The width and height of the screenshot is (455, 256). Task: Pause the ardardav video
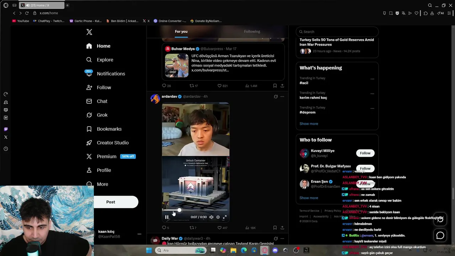(167, 217)
